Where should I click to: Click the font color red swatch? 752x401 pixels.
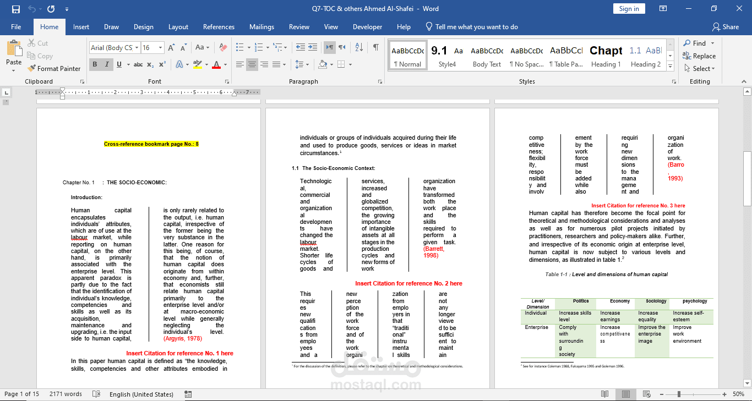coord(216,64)
